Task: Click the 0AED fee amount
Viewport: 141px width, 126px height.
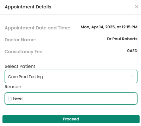Action: tap(132, 51)
